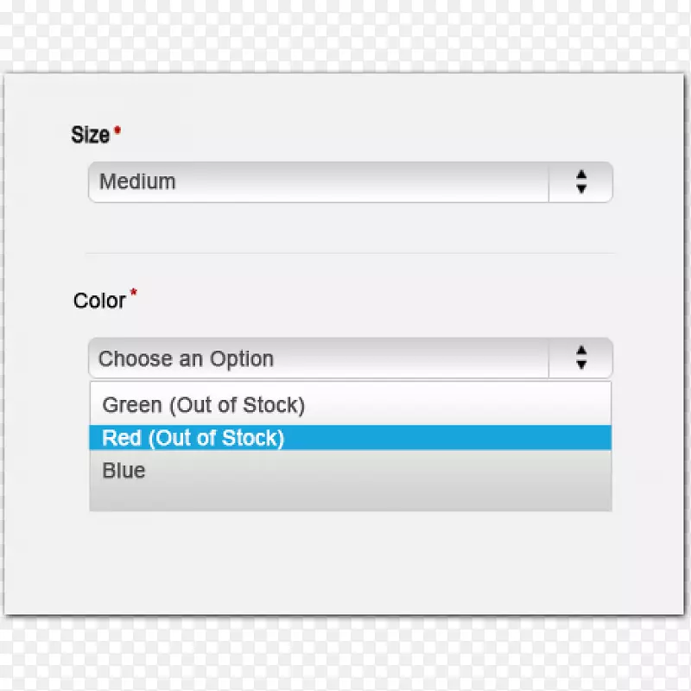Image resolution: width=691 pixels, height=691 pixels.
Task: Click the Choose an Option placeholder text
Action: click(186, 359)
